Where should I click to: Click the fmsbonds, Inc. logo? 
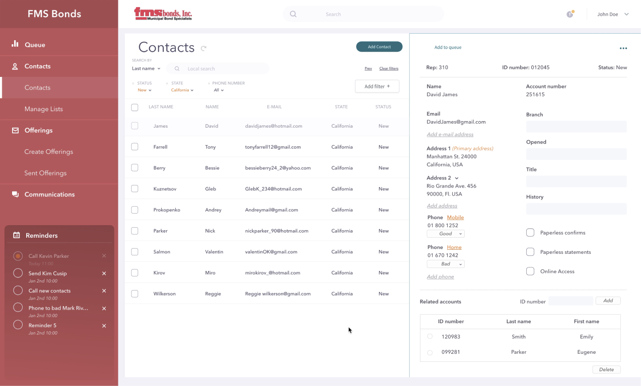(x=162, y=14)
